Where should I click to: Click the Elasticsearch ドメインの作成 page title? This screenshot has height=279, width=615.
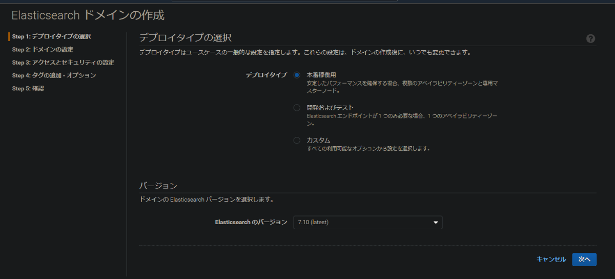tap(88, 15)
